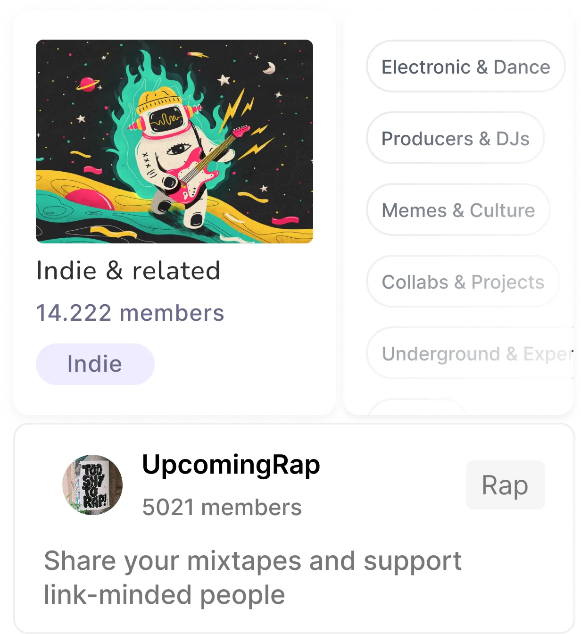Screen dimensions: 581x634
Task: Click the 5021 members text
Action: 222,508
